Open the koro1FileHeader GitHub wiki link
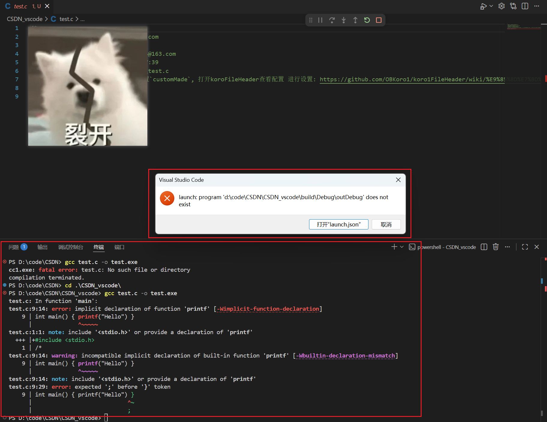The image size is (547, 422). (412, 79)
